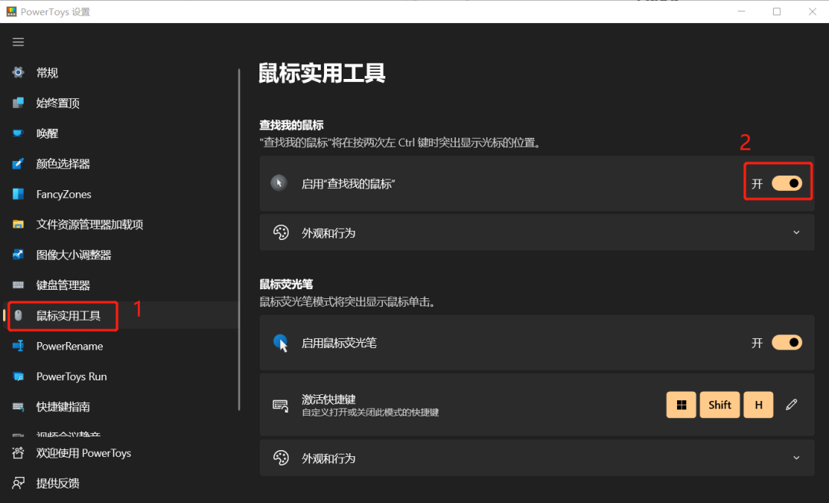Click the keyboard icon beside 激活快捷键

click(280, 406)
